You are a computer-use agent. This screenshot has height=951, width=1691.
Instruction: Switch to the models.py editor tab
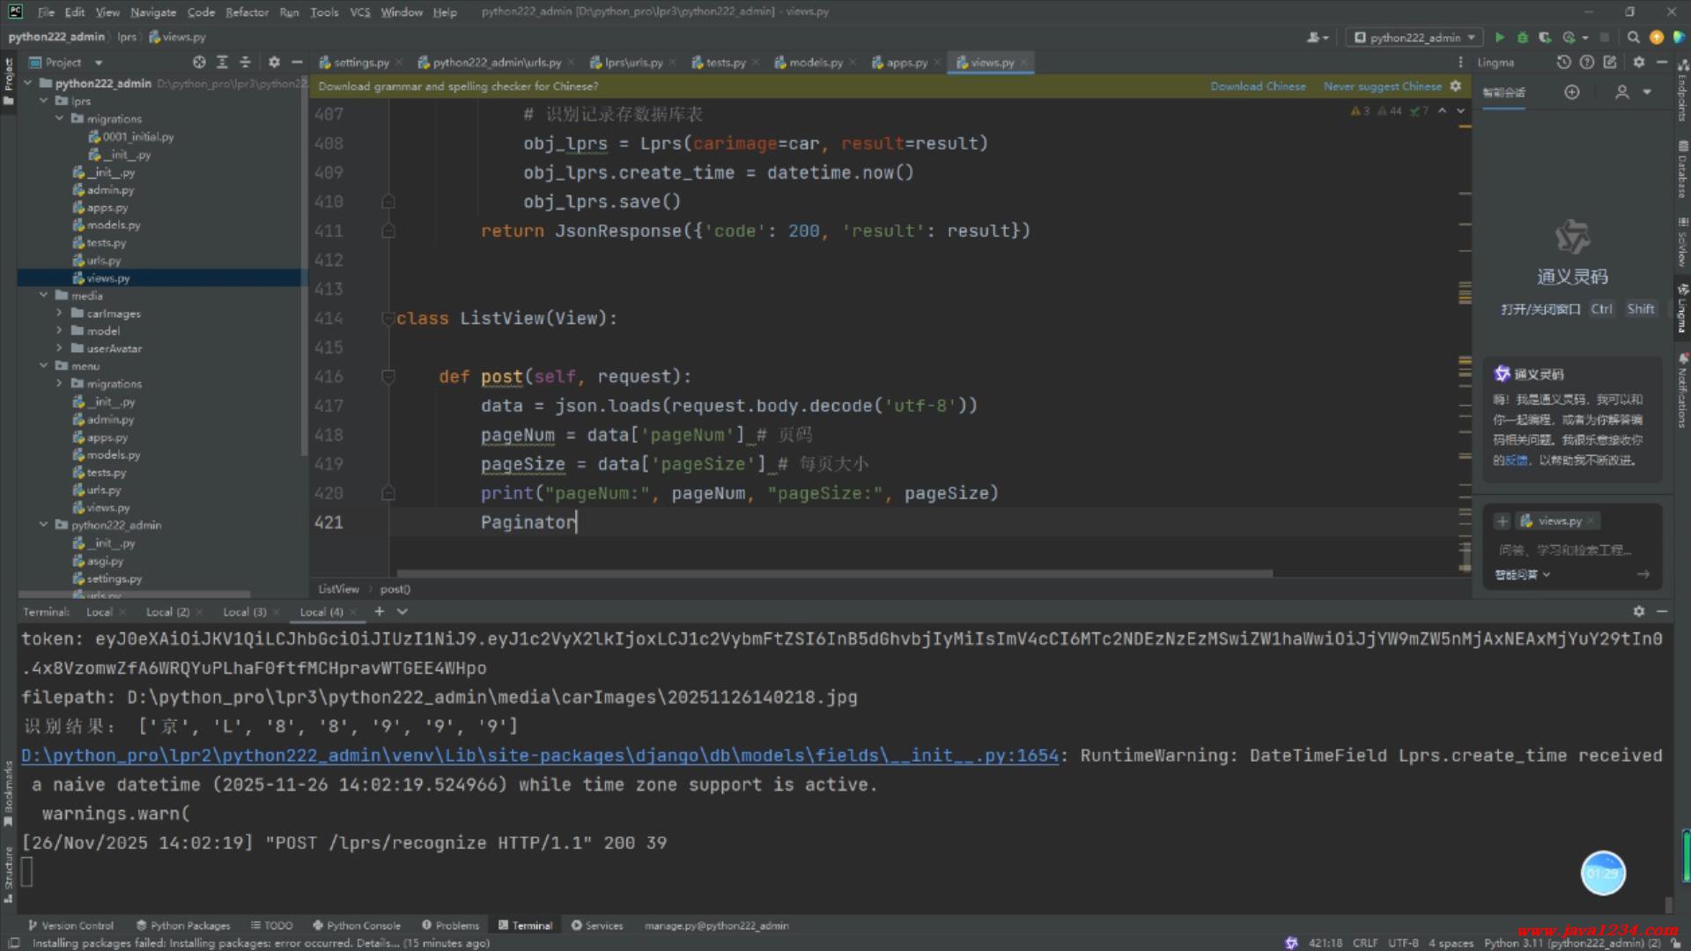click(815, 63)
